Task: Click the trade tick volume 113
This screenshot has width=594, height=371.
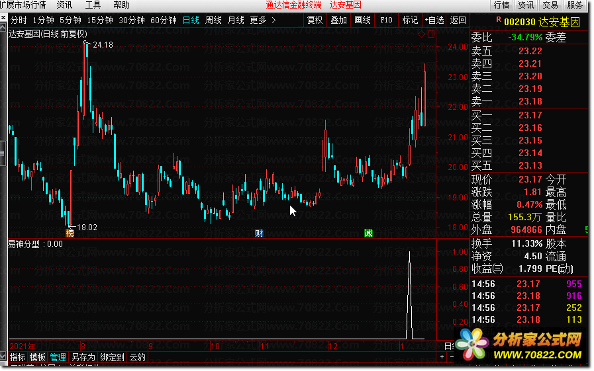Action: [x=574, y=319]
